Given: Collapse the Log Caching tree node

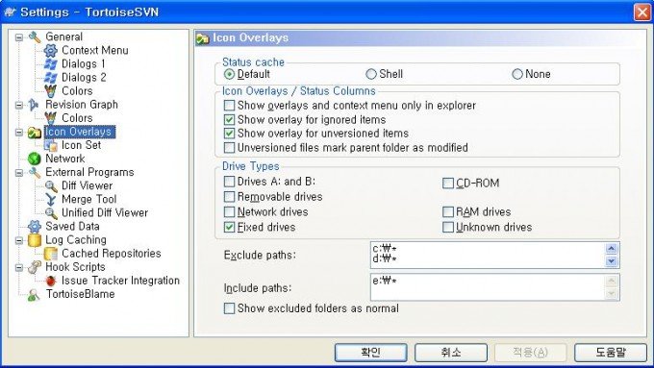Looking at the screenshot, I should click(19, 240).
